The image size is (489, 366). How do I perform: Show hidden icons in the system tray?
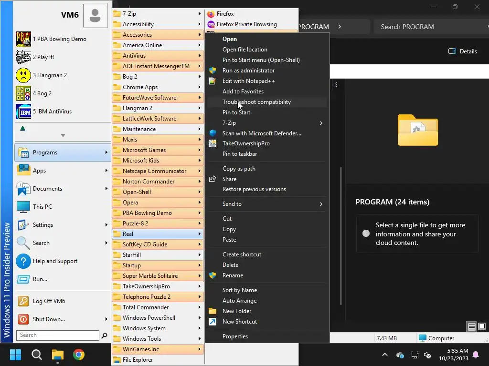point(385,355)
